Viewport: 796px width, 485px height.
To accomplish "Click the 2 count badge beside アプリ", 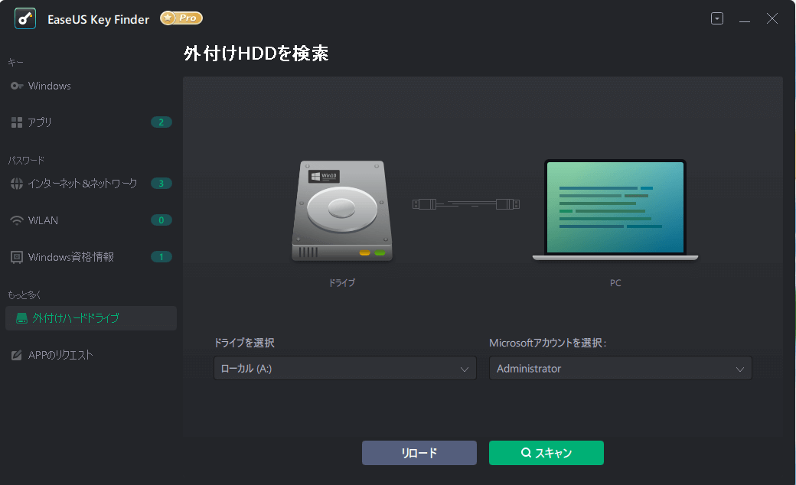I will [x=161, y=122].
